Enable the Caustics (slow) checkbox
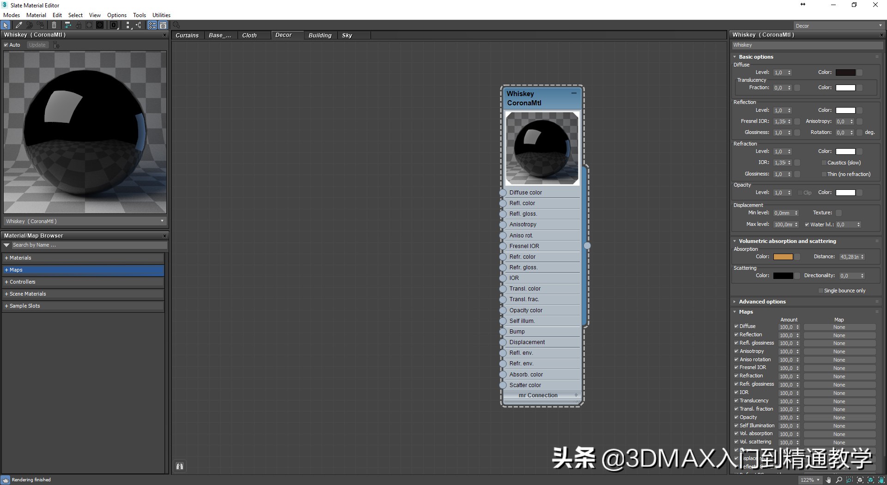The height and width of the screenshot is (485, 887). 824,163
